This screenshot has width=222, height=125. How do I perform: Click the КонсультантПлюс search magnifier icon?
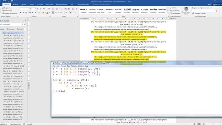(x=217, y=11)
